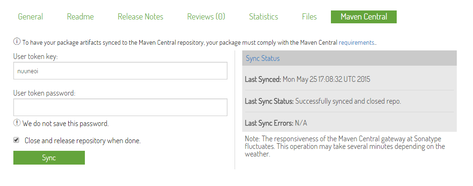Image resolution: width=473 pixels, height=186 pixels.
Task: Click the User token key field
Action: point(120,71)
